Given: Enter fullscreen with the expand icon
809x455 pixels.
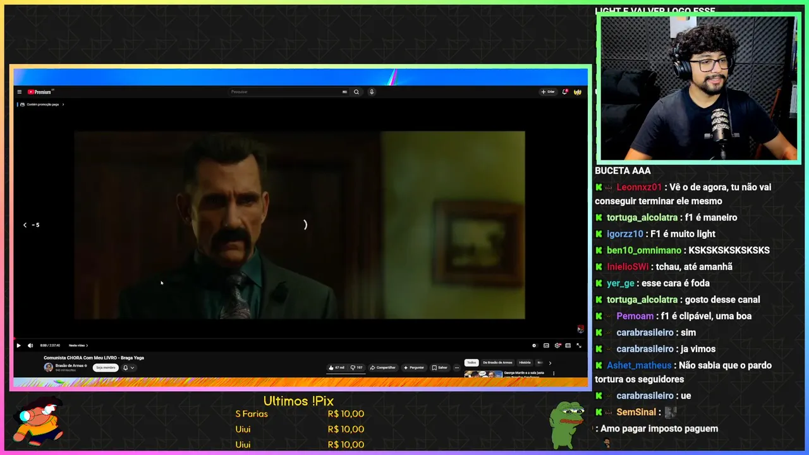Looking at the screenshot, I should 579,346.
